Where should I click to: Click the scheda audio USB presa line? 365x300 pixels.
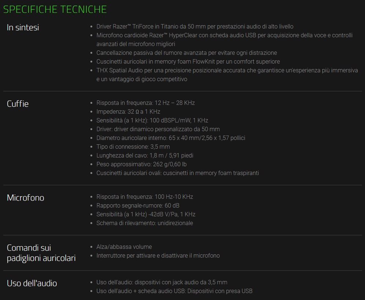[174, 291]
